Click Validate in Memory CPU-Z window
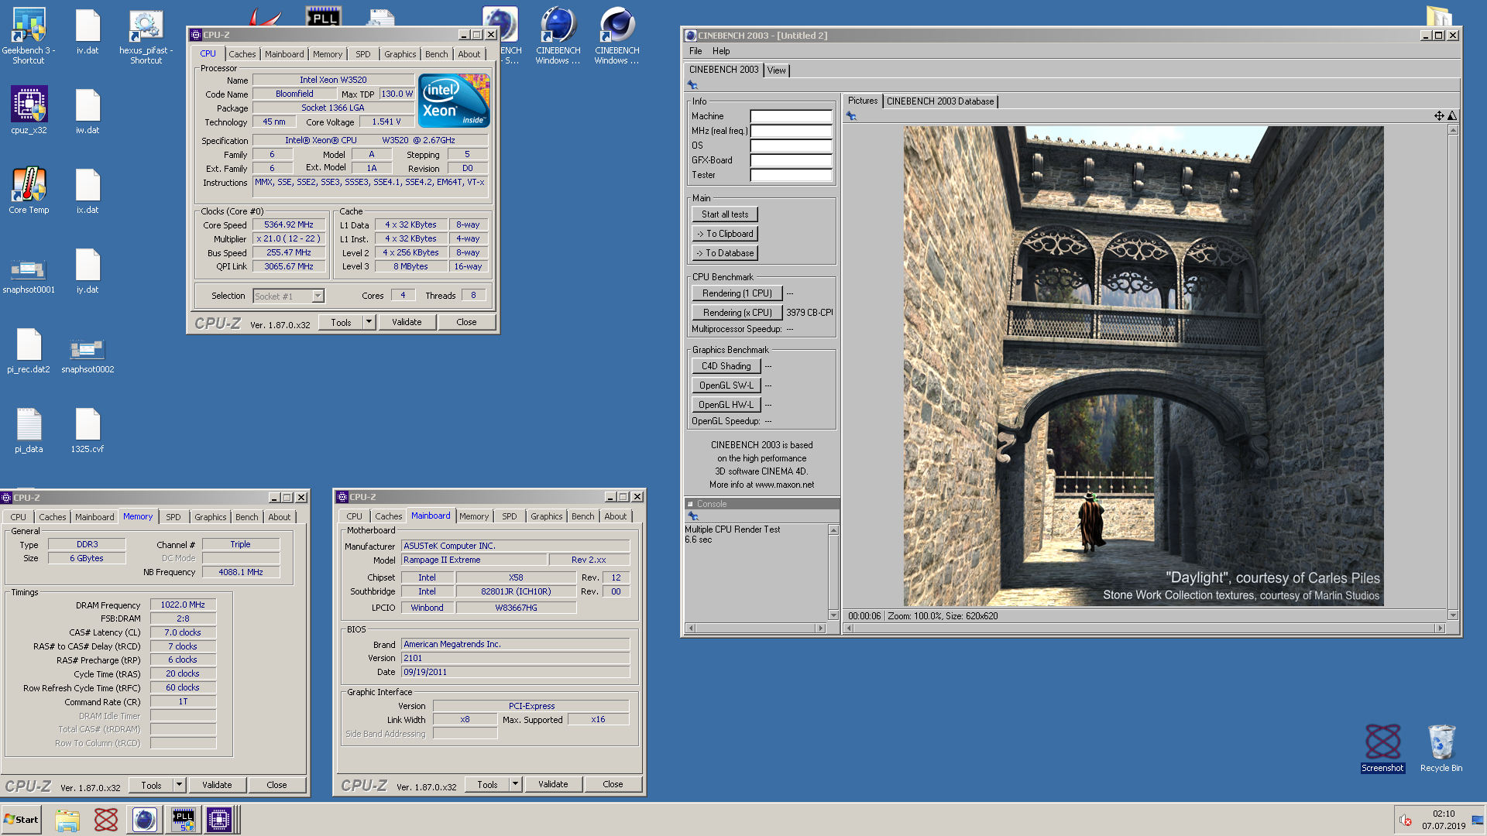The image size is (1487, 836). pos(217,785)
